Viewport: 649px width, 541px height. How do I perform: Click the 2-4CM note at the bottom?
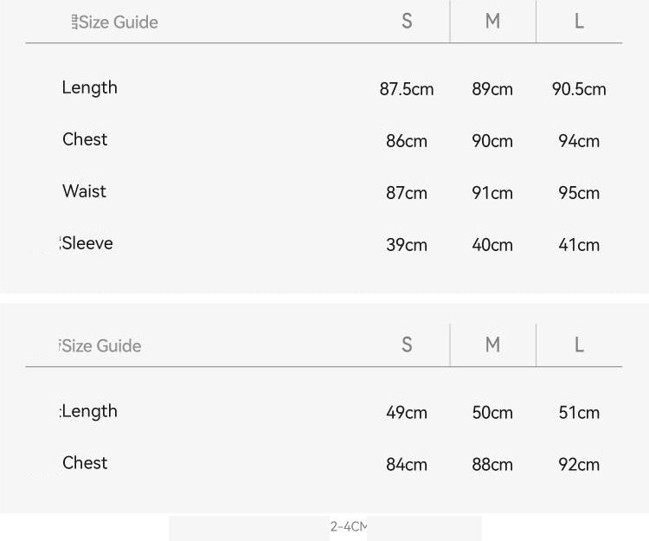click(x=349, y=526)
